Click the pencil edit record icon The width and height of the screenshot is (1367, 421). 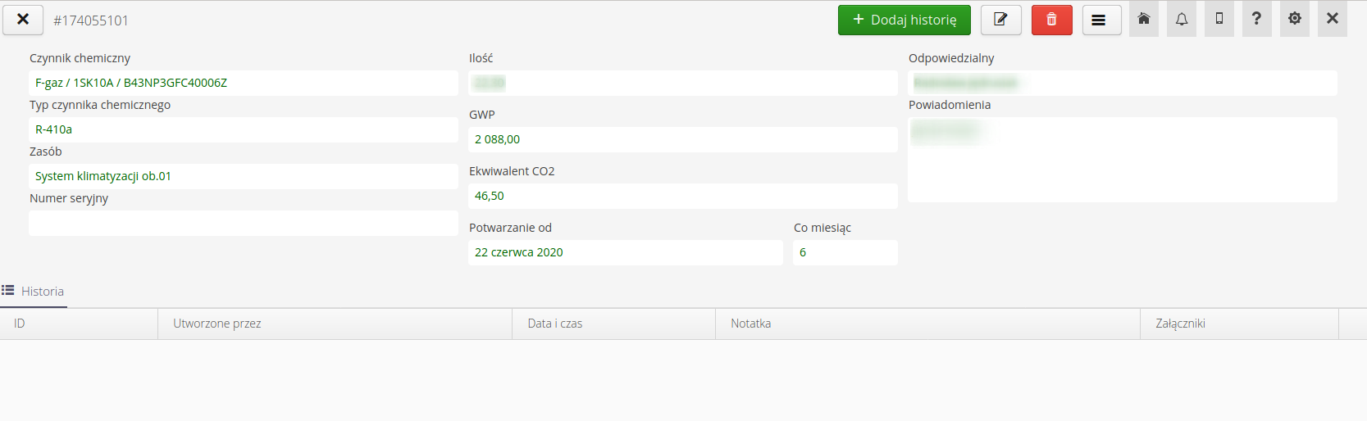coord(1000,20)
